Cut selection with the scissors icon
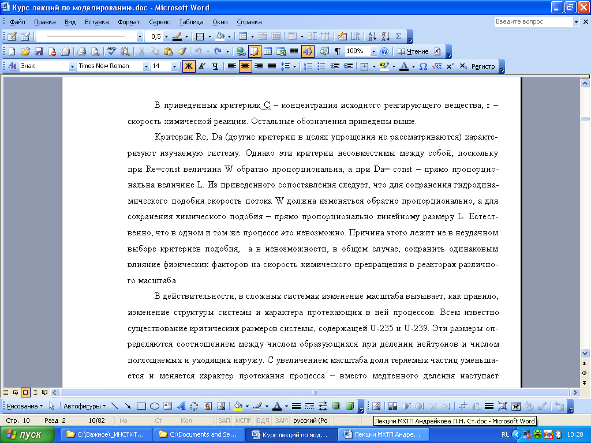 point(141,51)
